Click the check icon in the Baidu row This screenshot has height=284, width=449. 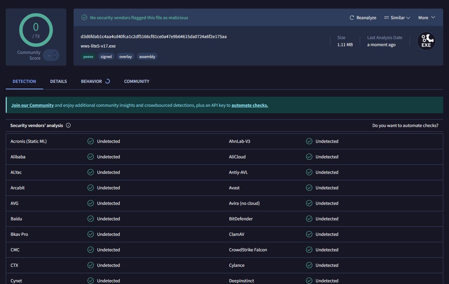click(x=91, y=219)
